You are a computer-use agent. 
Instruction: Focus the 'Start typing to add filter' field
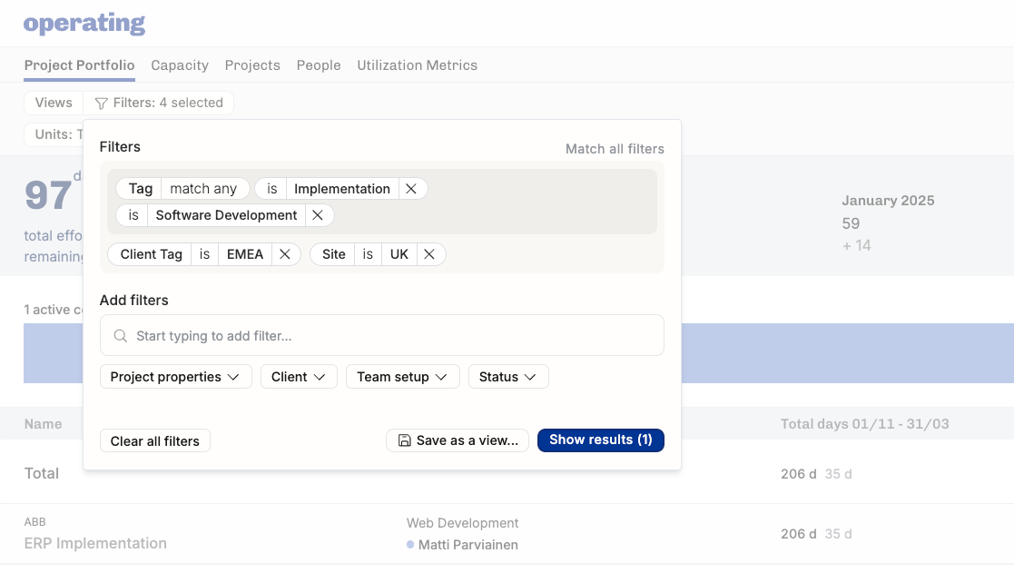tap(390, 336)
